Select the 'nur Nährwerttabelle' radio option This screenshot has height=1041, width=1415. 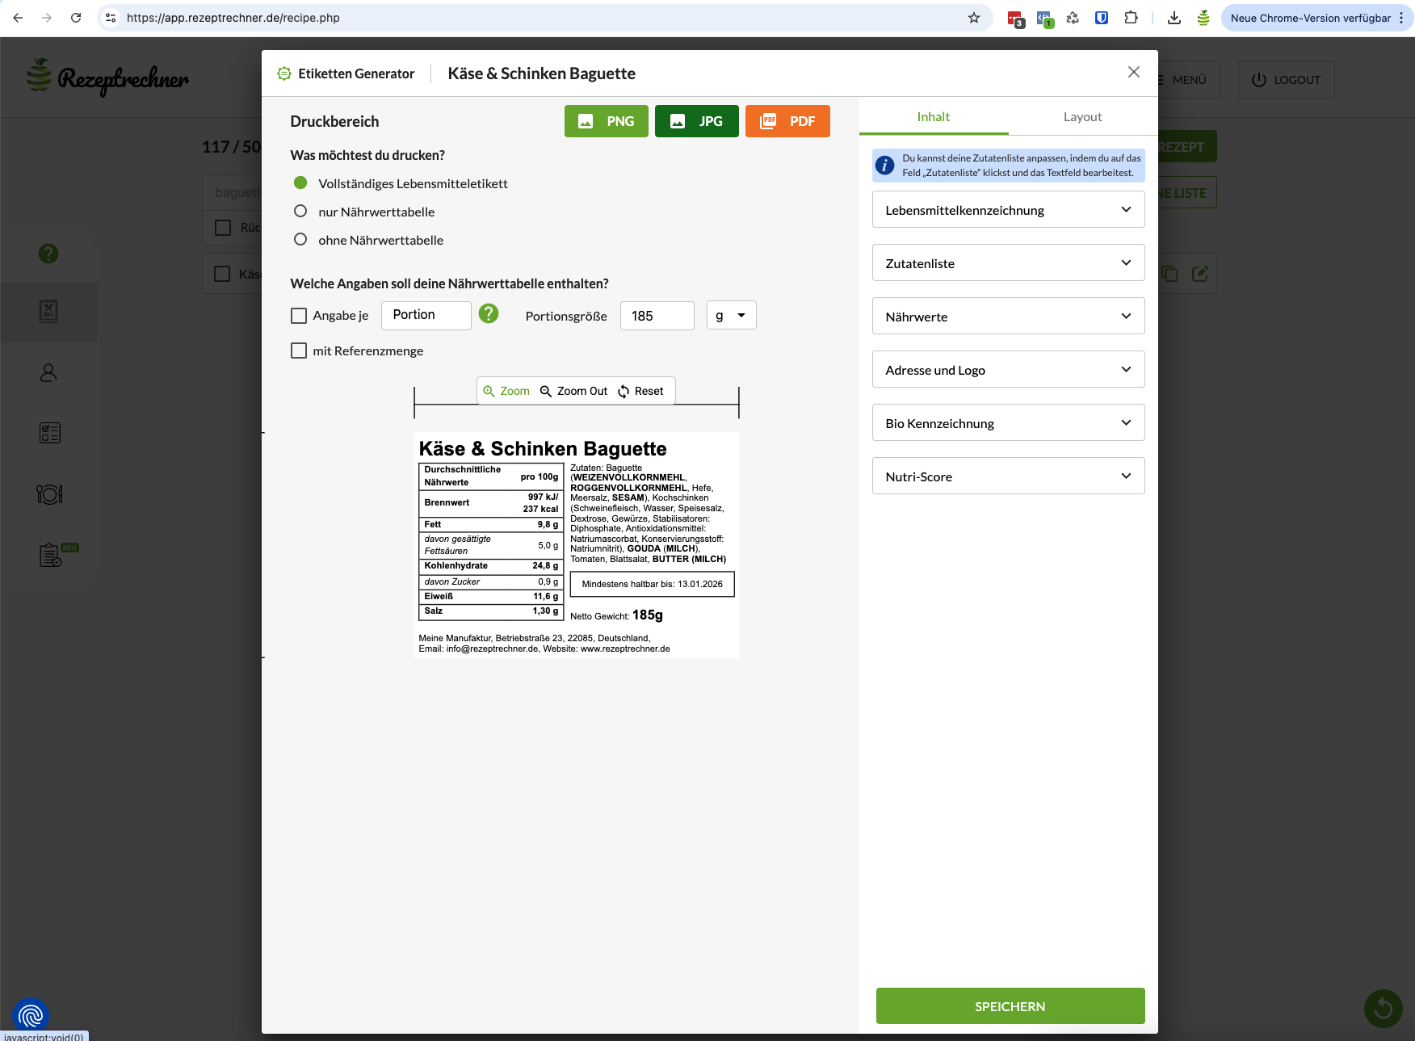[300, 212]
